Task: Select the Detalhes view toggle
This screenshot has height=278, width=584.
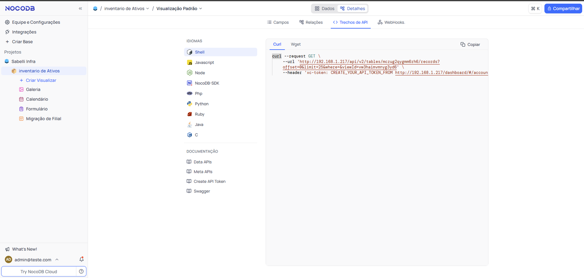Action: coord(353,8)
